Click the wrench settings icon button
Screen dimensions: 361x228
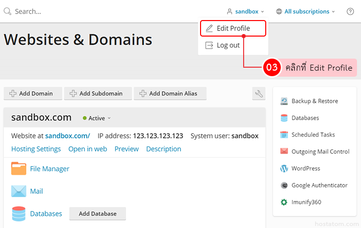coord(259,94)
